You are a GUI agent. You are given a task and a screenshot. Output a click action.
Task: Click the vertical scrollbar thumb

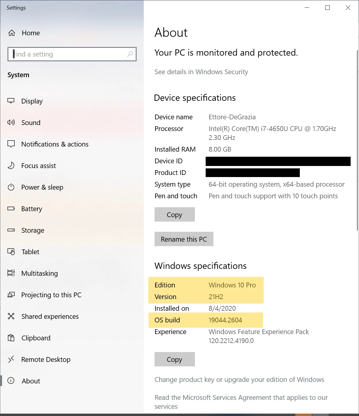[x=357, y=140]
